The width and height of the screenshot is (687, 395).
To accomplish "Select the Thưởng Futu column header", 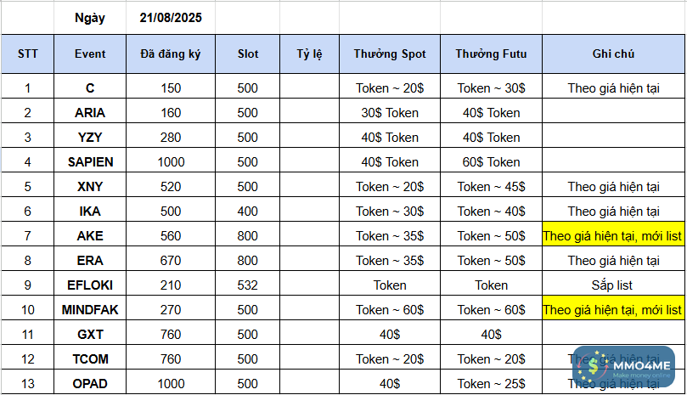I will 491,54.
